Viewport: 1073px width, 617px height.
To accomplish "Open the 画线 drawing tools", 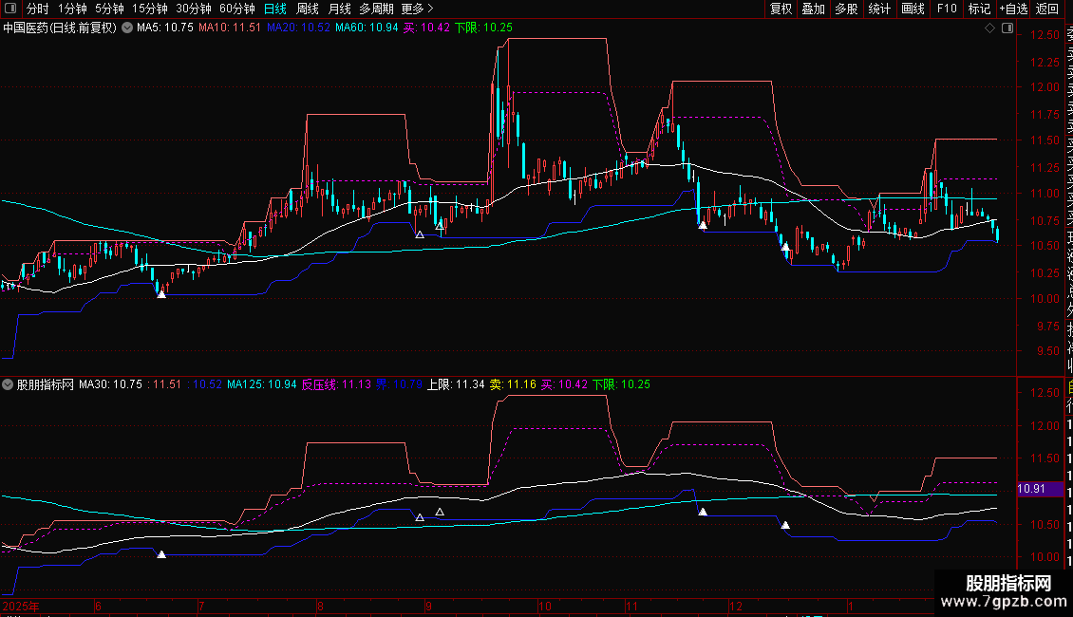I will pyautogui.click(x=913, y=9).
